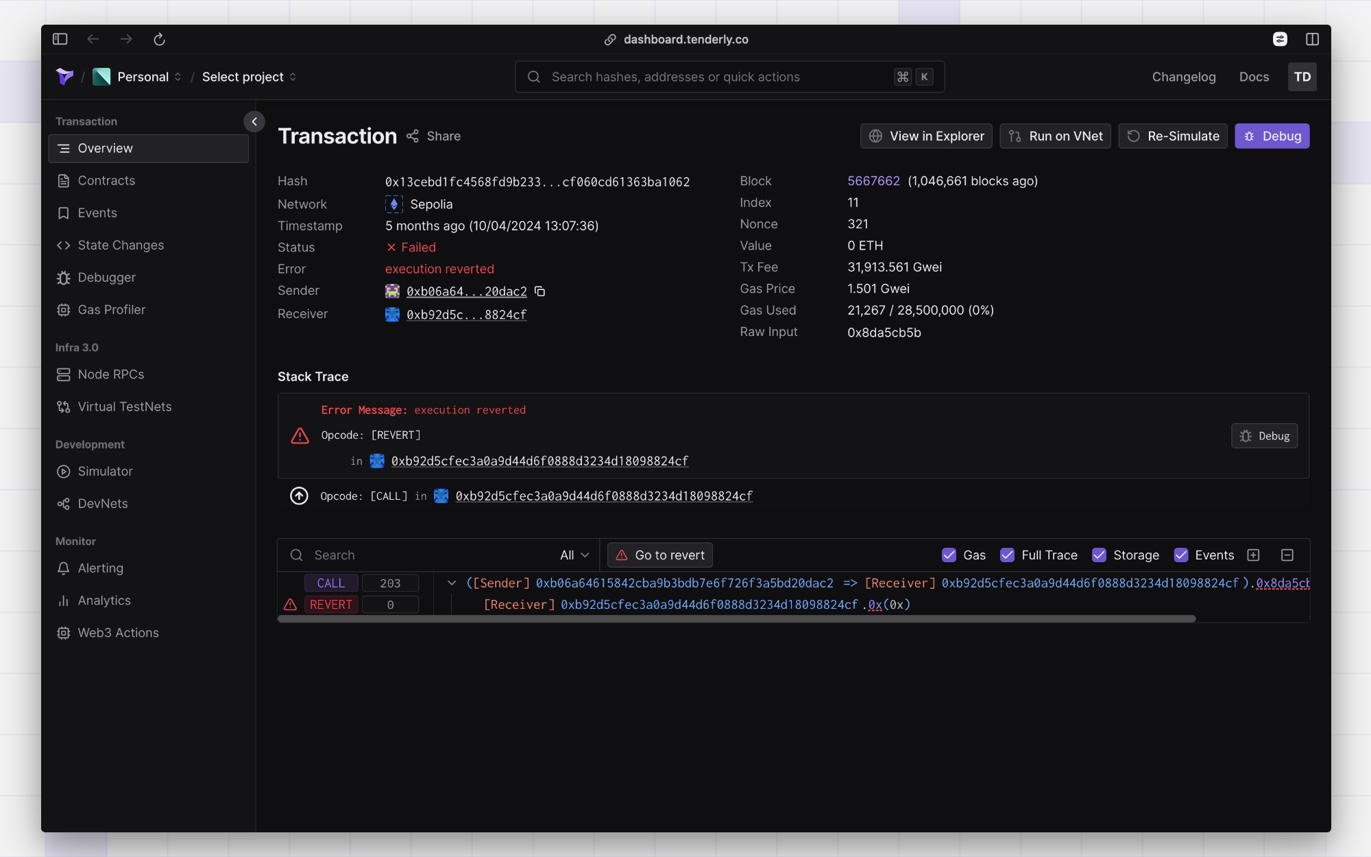Open the All filter dropdown
The image size is (1371, 857).
(x=573, y=555)
